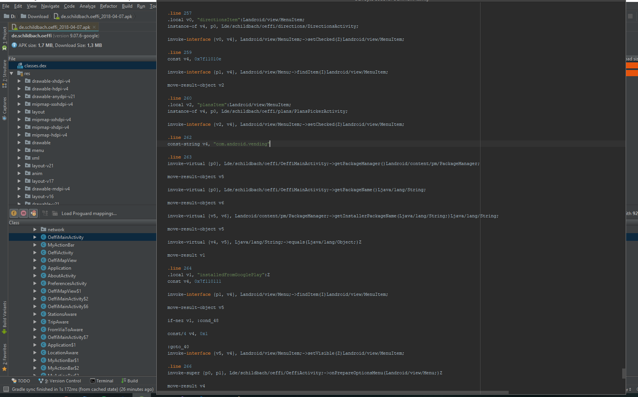Open the Terminal tool window
The width and height of the screenshot is (638, 397).
tap(102, 381)
